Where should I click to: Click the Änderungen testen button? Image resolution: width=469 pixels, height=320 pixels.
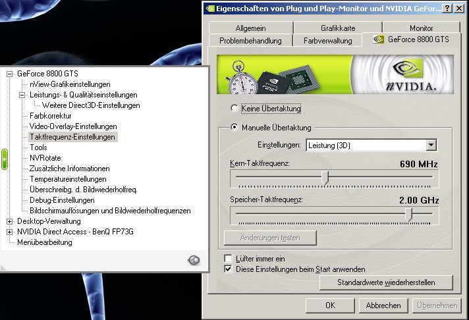(270, 238)
